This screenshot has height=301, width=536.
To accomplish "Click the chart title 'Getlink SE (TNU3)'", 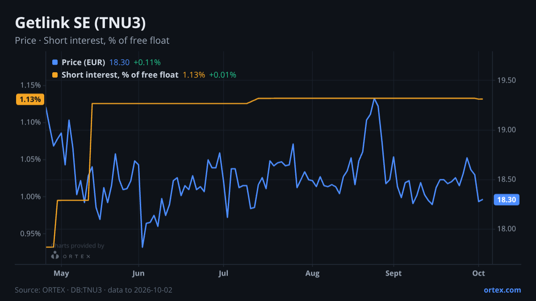I will pos(80,23).
